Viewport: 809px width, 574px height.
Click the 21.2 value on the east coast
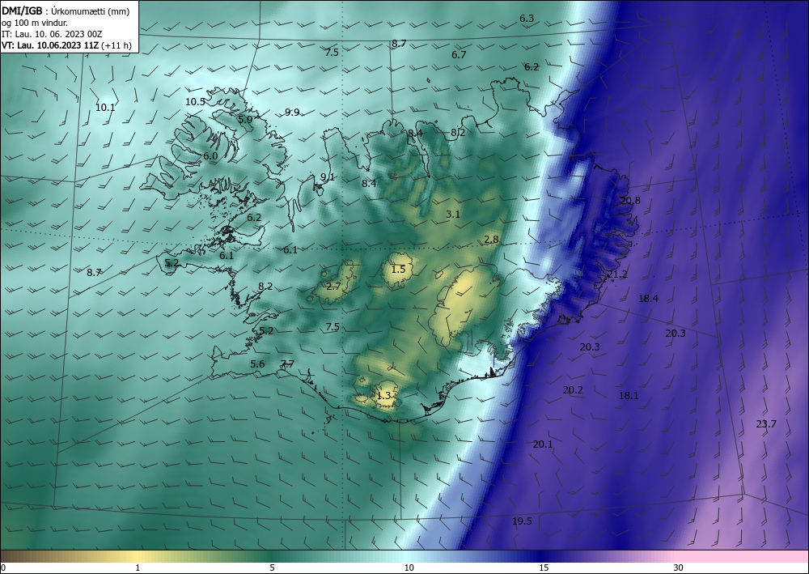pyautogui.click(x=617, y=274)
